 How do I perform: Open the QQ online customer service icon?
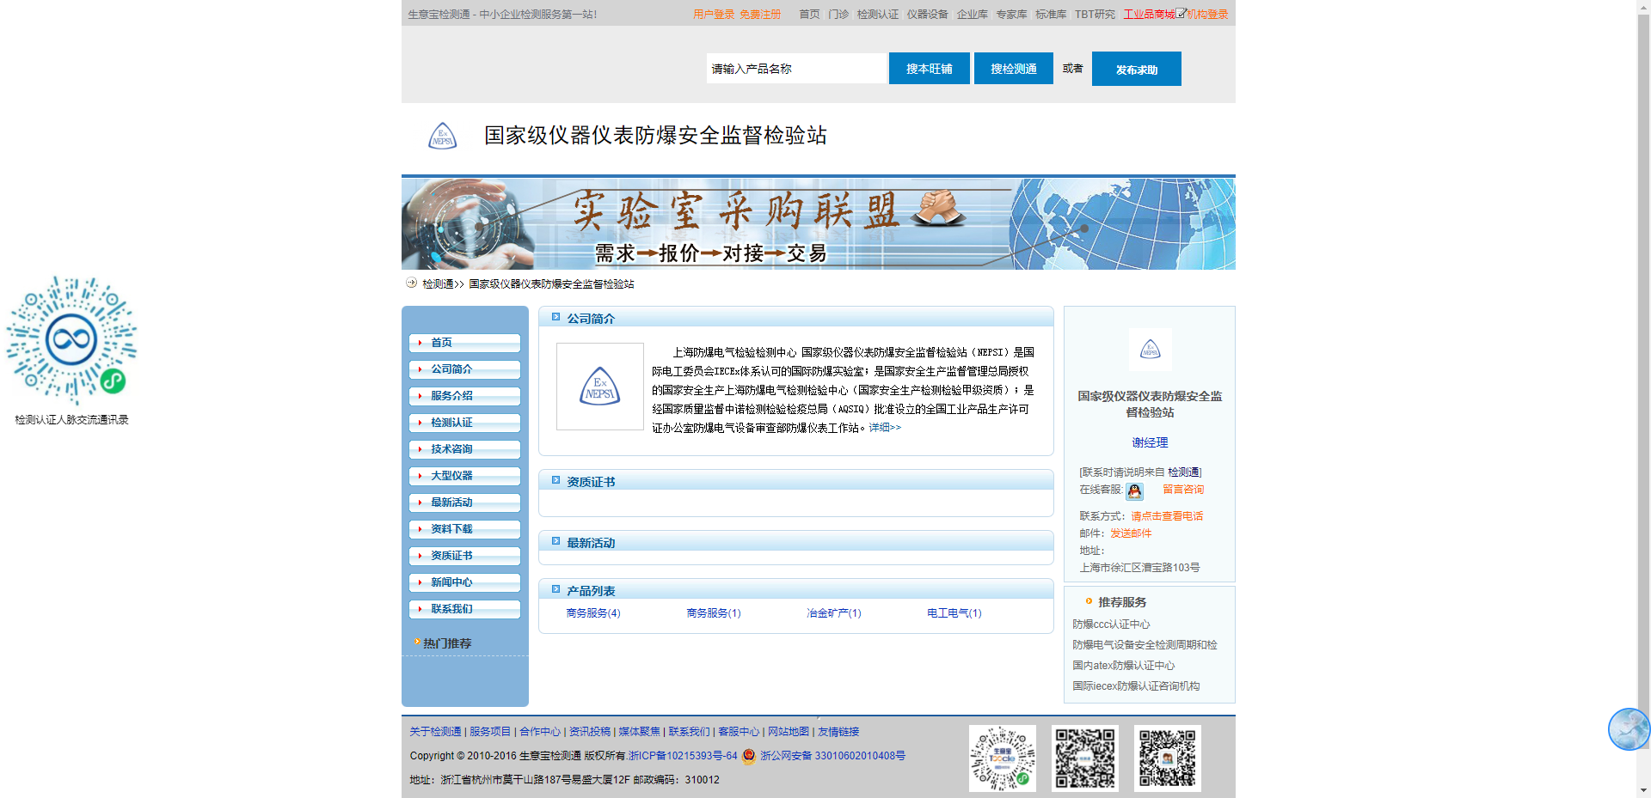point(1135,490)
